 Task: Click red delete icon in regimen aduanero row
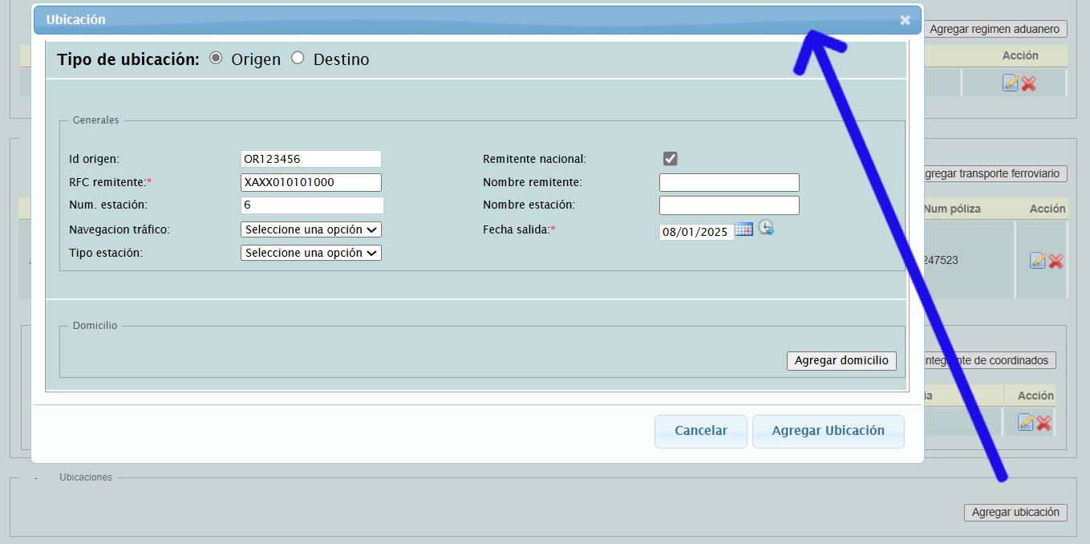[x=1028, y=83]
